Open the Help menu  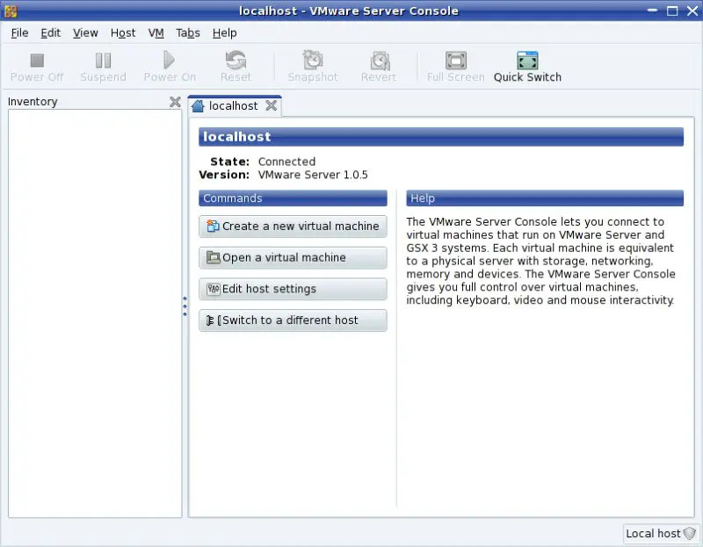tap(225, 33)
